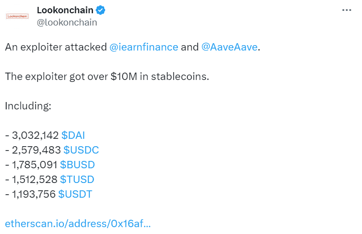Screen dimensions: 362x234
Task: Click the 1,785,091 BUSD amount text
Action: point(35,165)
